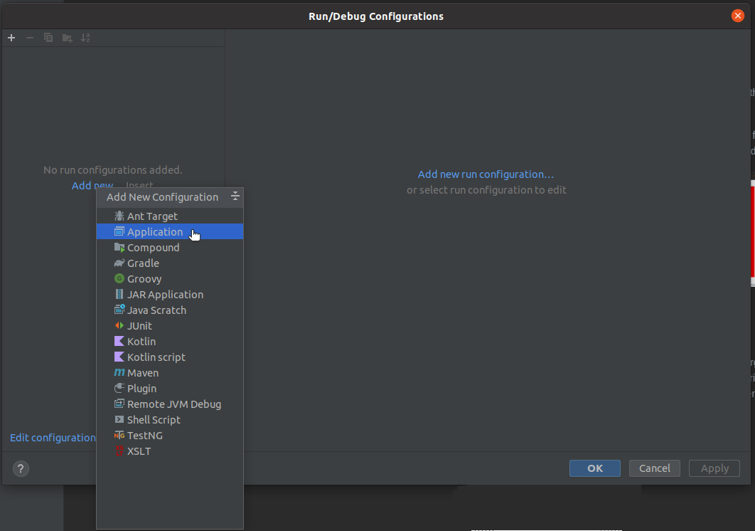Viewport: 755px width, 531px height.
Task: Click the JAR Application icon
Action: click(119, 294)
